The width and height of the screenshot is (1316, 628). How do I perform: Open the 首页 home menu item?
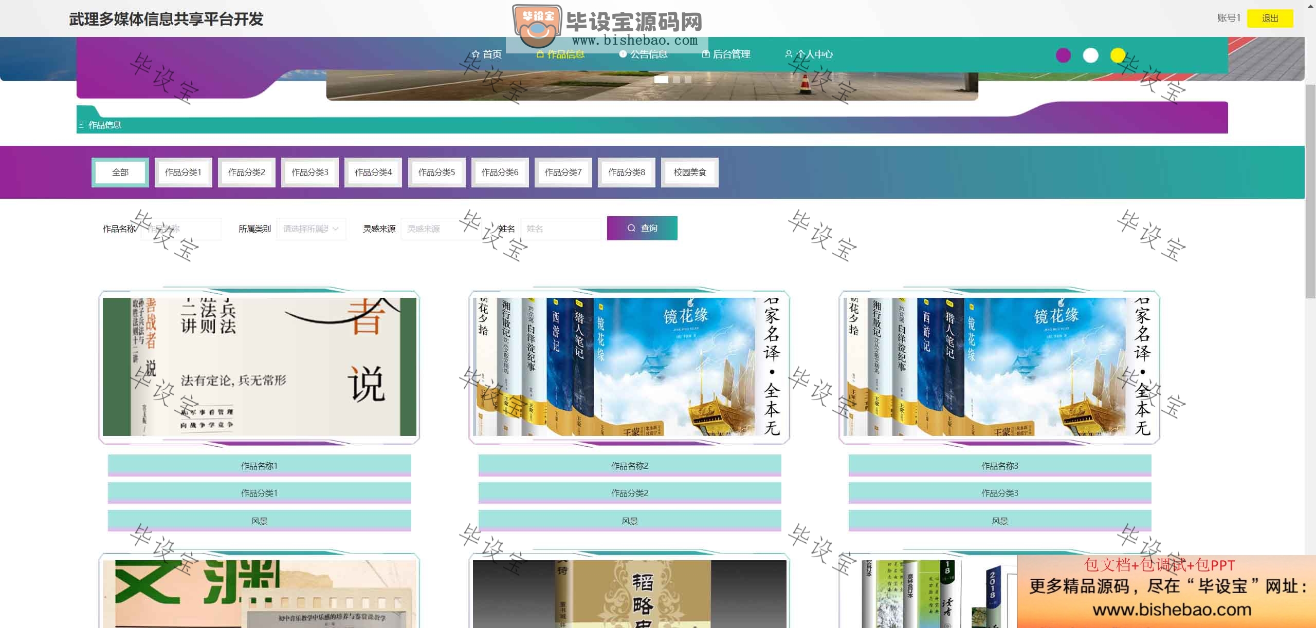(x=486, y=54)
